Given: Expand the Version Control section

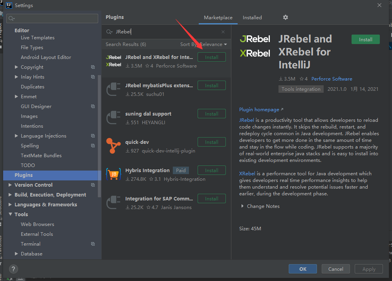Looking at the screenshot, I should pos(10,185).
